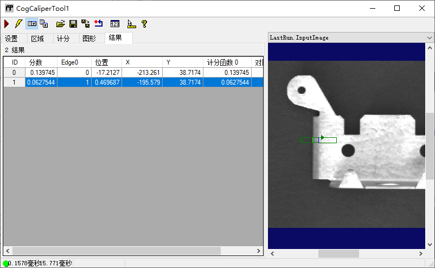Viewport: 435px width, 268px height.
Task: Expand the LastRun.InputImage dropdown
Action: [430, 38]
